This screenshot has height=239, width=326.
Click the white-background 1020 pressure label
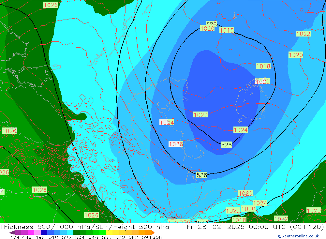point(262,82)
